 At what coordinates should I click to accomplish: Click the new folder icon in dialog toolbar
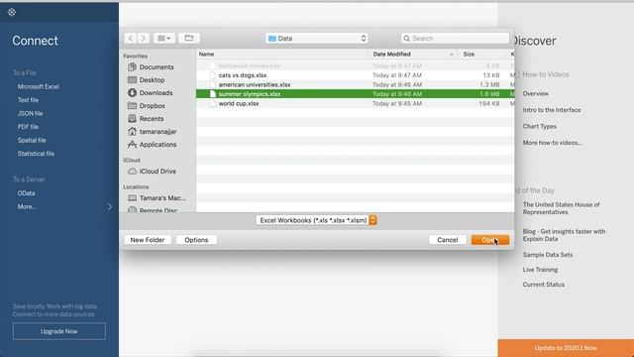(x=189, y=38)
